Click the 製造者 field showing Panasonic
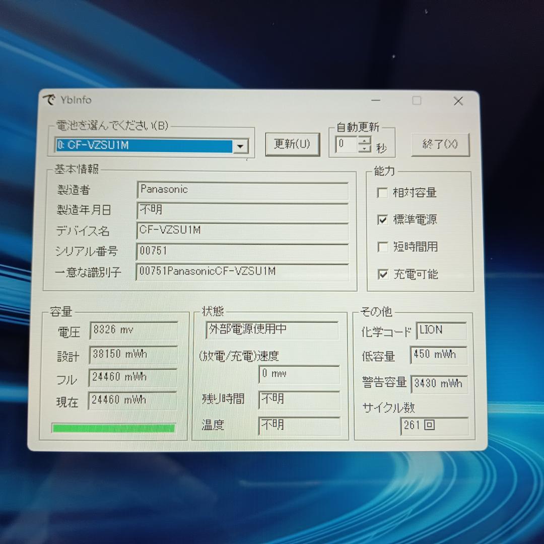 242,190
